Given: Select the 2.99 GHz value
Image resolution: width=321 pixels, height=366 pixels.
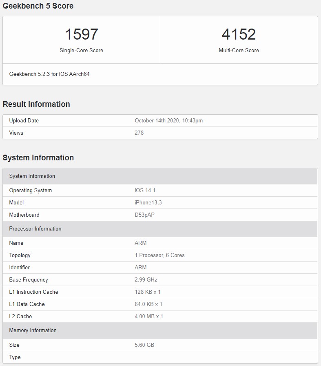Looking at the screenshot, I should 146,279.
